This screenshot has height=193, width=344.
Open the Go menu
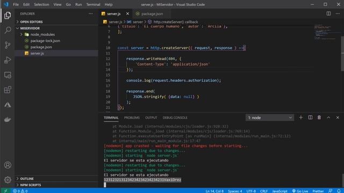[x=68, y=4]
